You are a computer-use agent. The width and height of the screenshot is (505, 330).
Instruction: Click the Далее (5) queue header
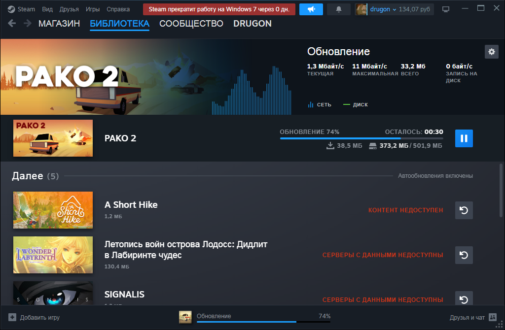pyautogui.click(x=36, y=176)
